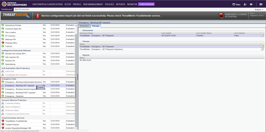This screenshot has width=266, height=132.
Task: Click the ThreatRadar logo banner
Action: (x=16, y=16)
